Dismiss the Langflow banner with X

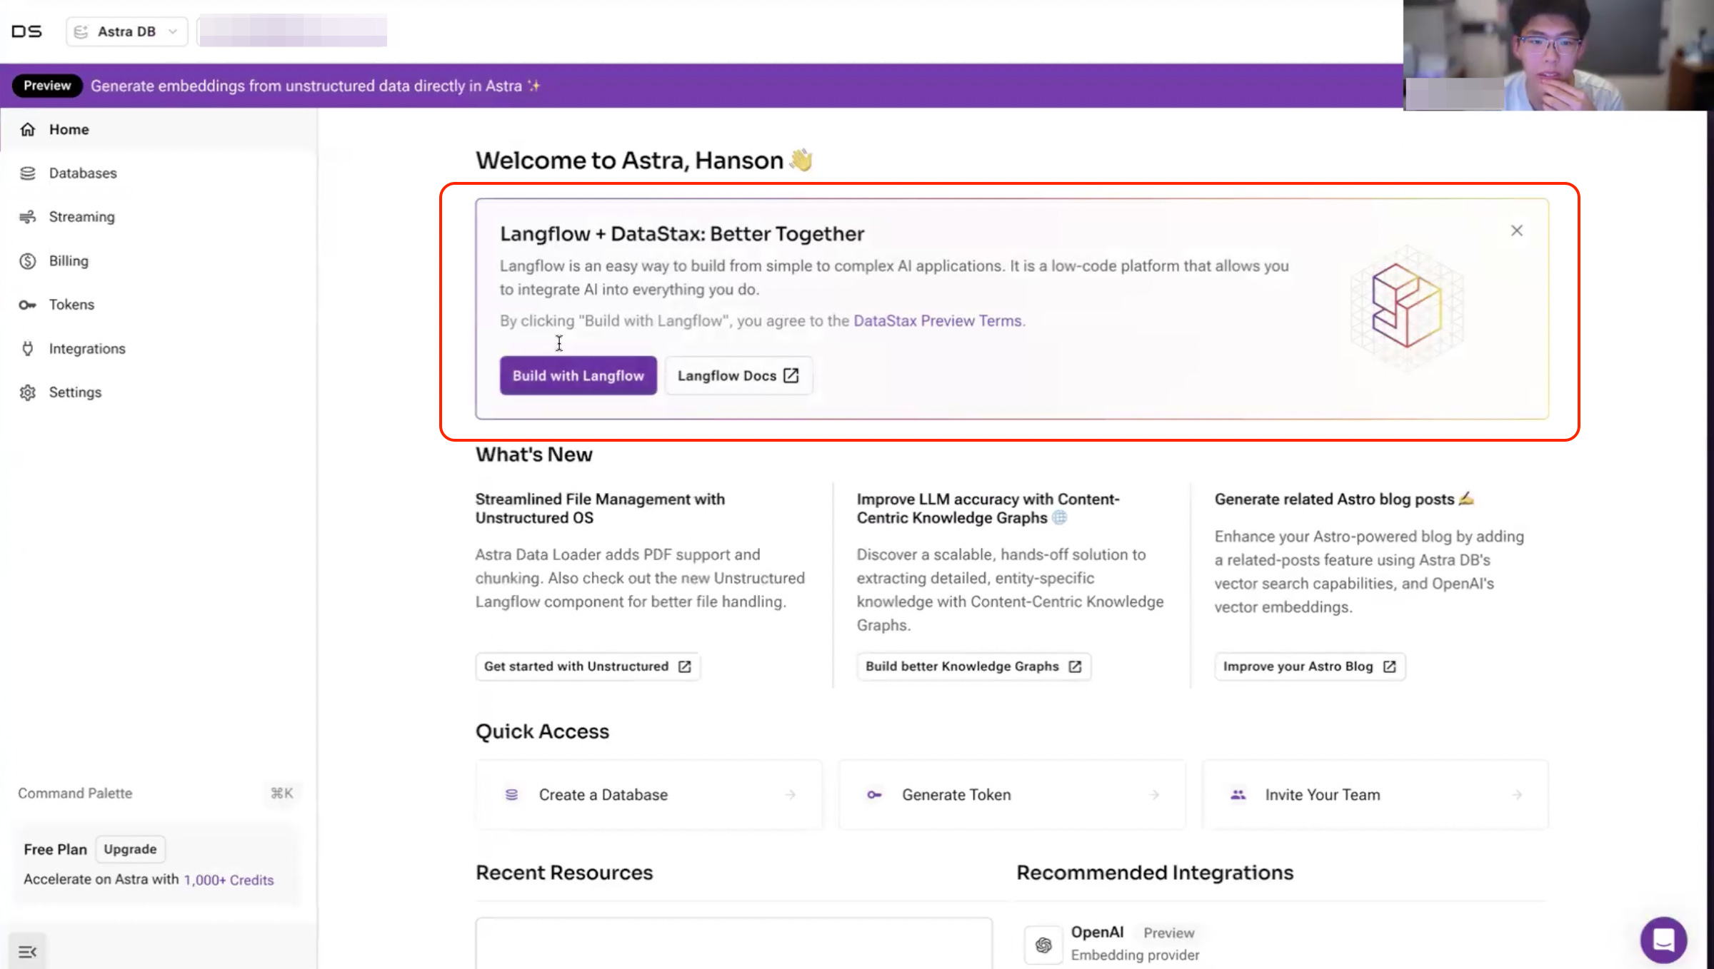point(1517,230)
